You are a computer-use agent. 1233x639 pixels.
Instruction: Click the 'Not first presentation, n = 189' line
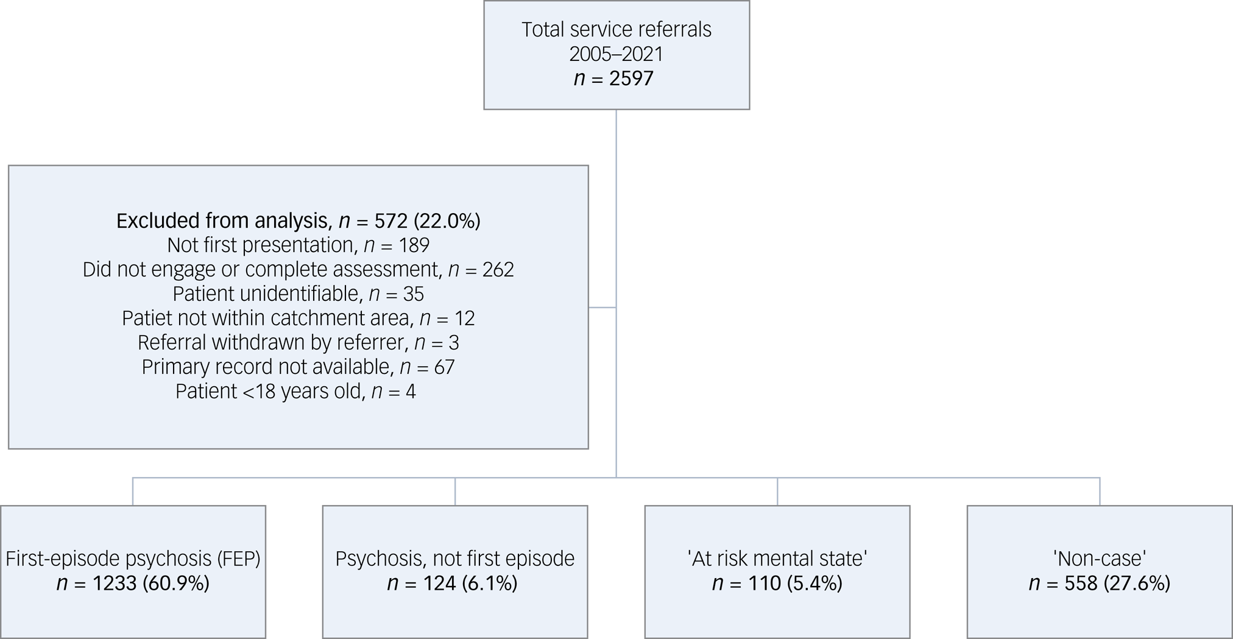pyautogui.click(x=298, y=245)
